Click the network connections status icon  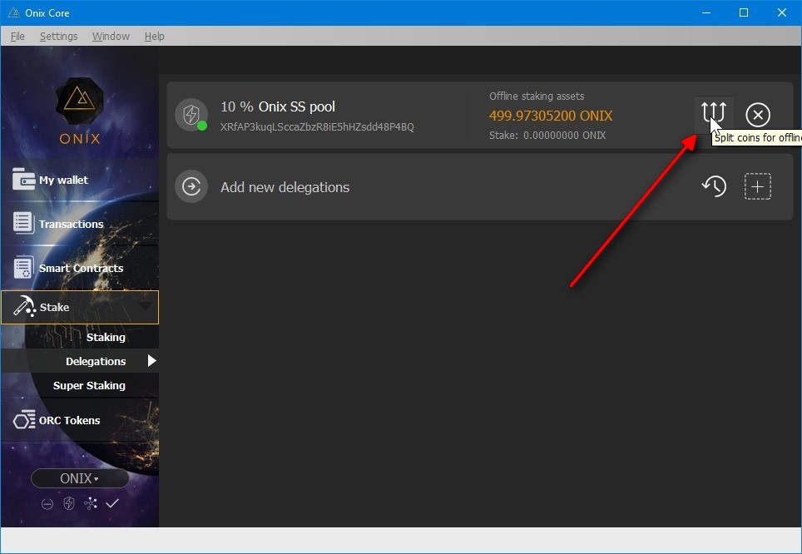pyautogui.click(x=91, y=504)
